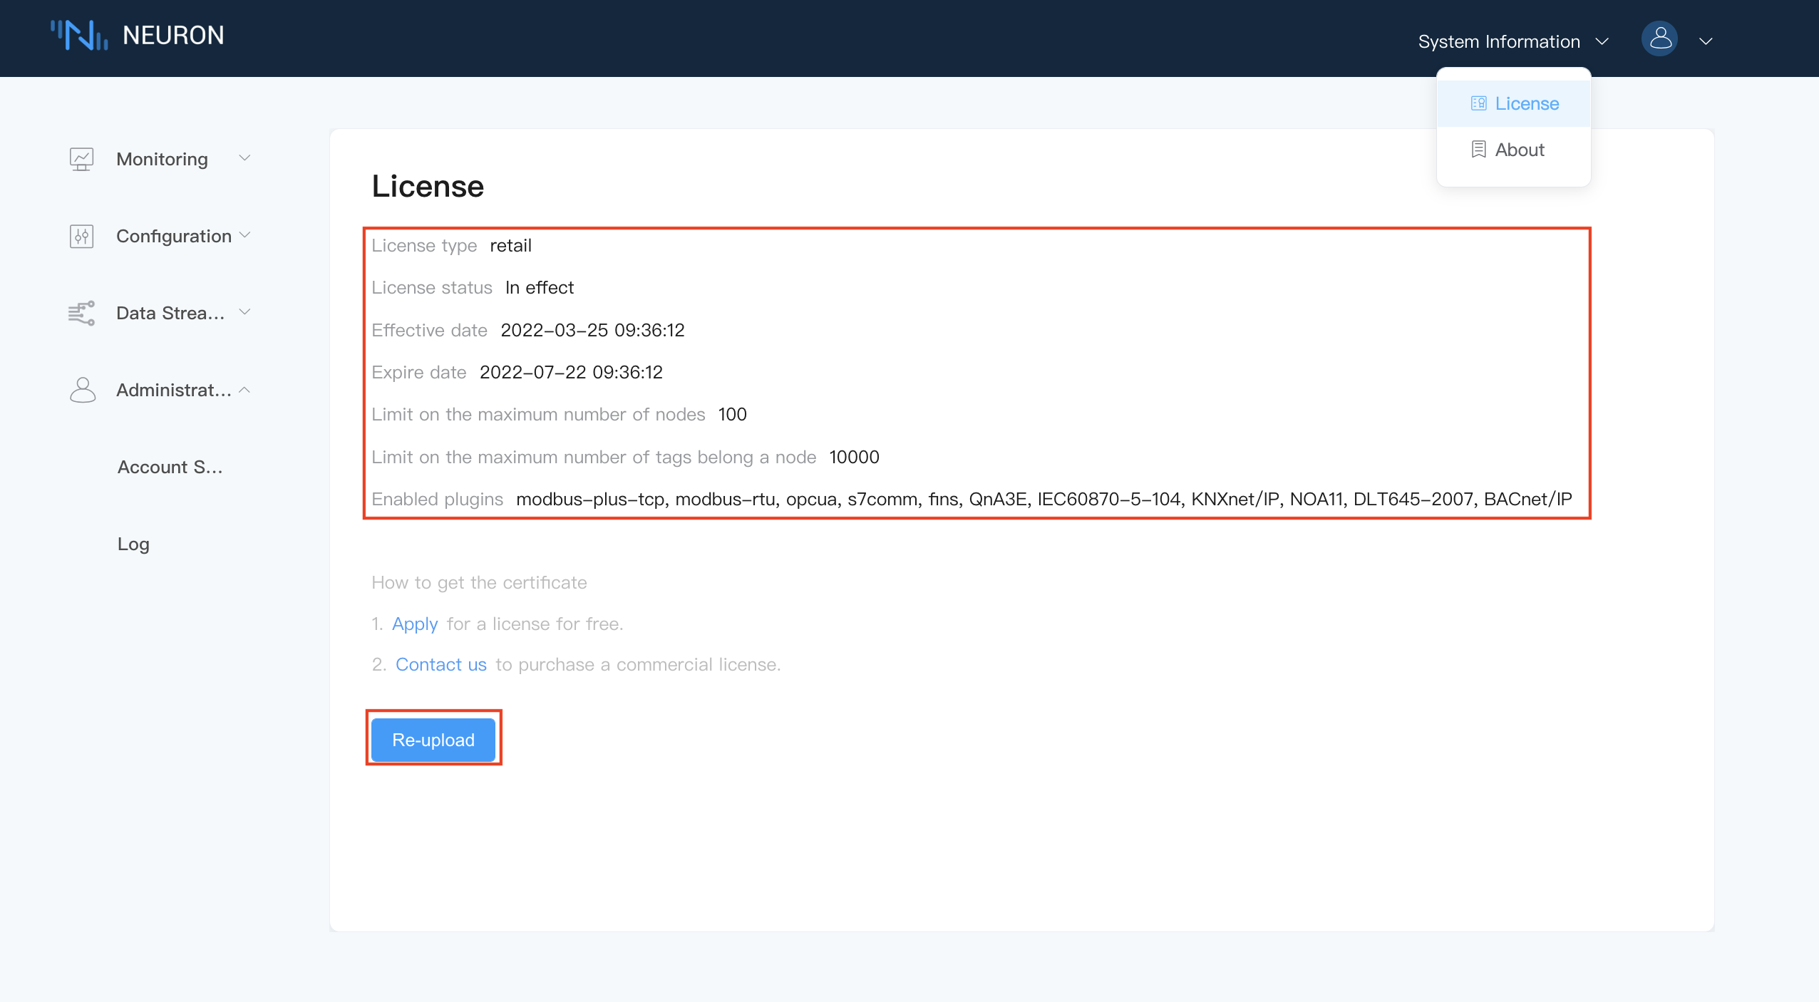
Task: Click the About document icon in dropdown
Action: click(1478, 150)
